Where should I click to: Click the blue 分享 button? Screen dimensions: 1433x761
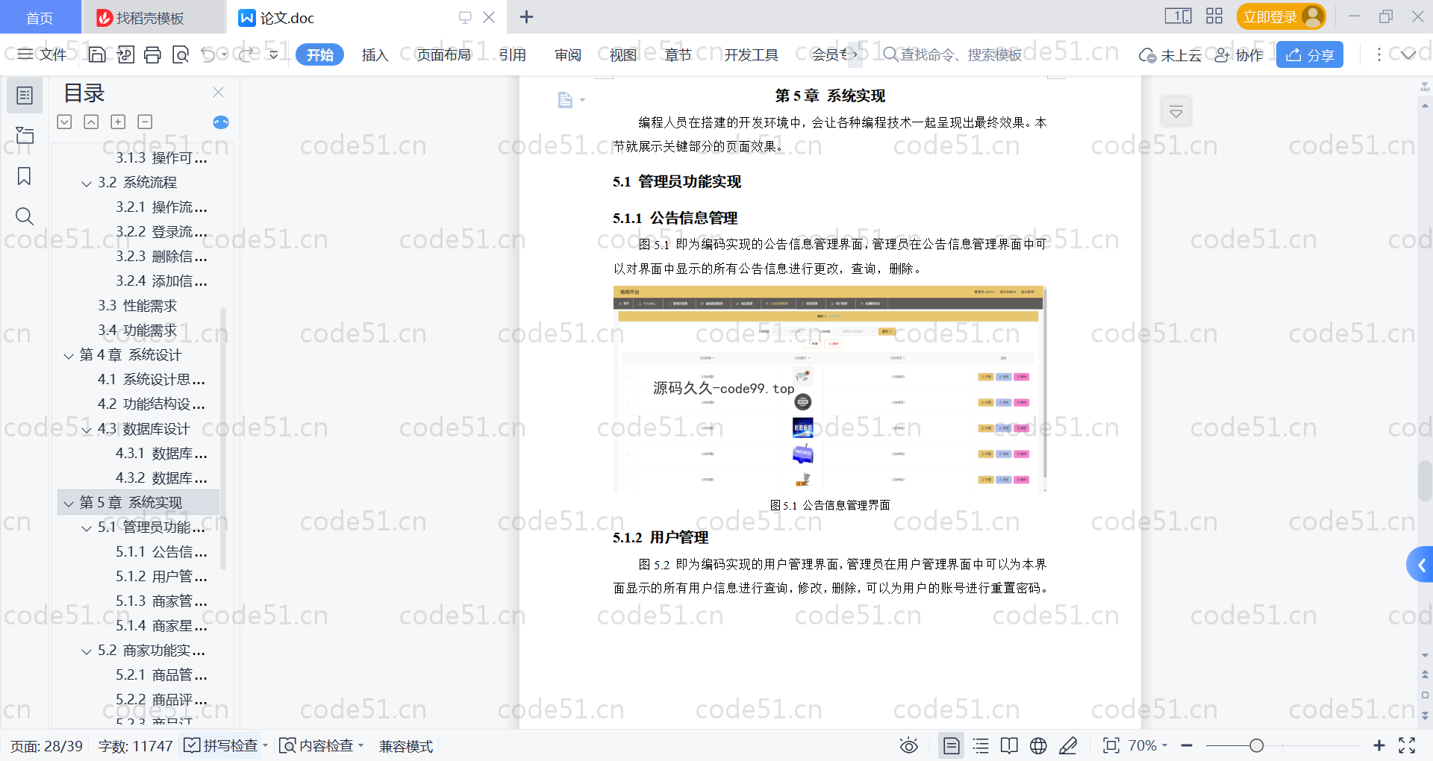tap(1310, 54)
